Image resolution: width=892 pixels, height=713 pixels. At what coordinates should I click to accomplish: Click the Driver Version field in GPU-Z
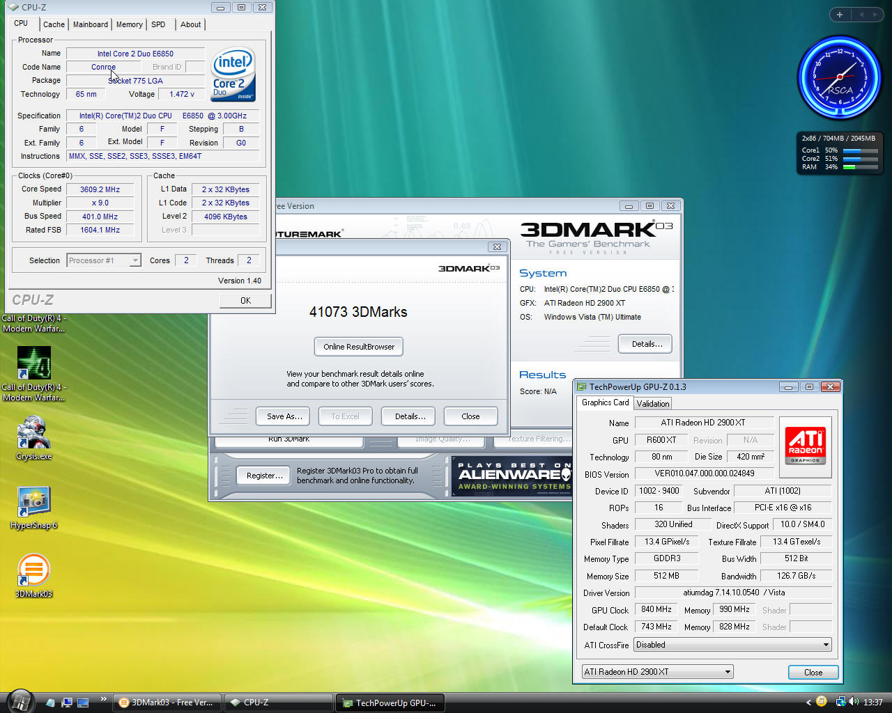pos(733,593)
